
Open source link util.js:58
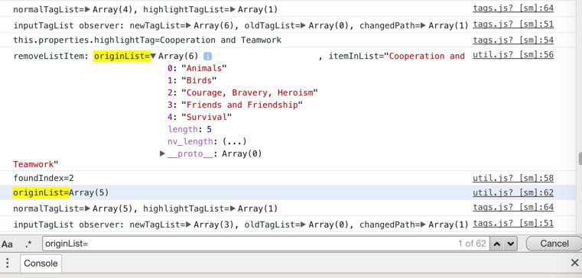point(513,178)
